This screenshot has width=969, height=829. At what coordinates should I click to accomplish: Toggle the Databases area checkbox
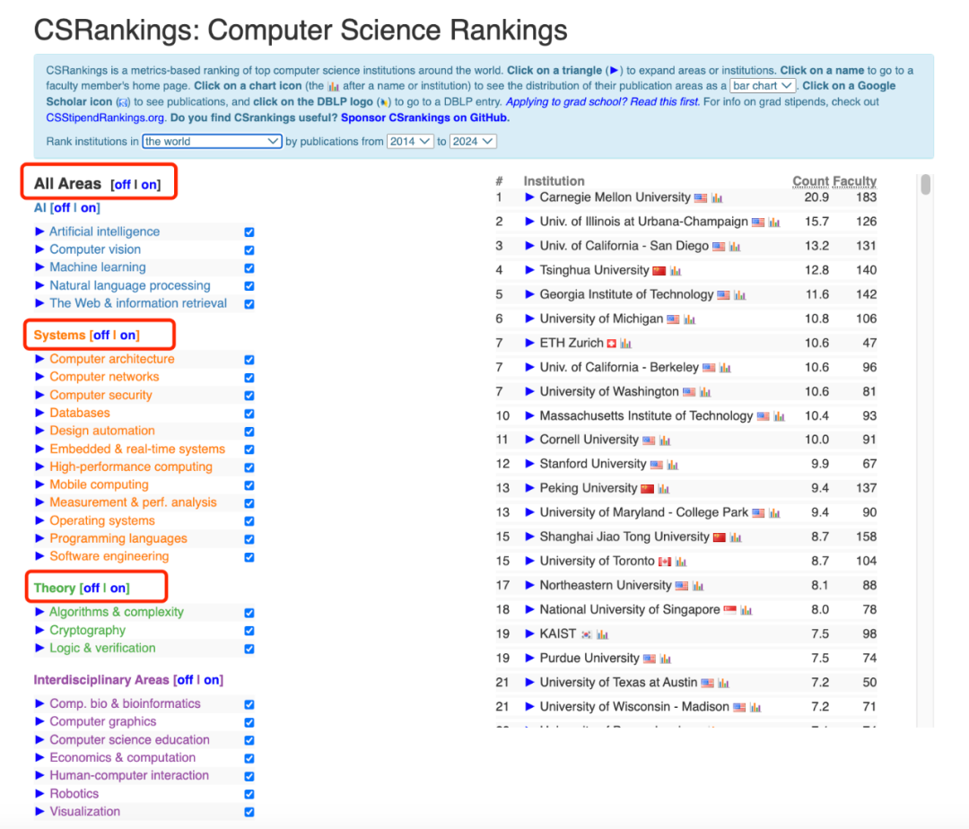249,414
